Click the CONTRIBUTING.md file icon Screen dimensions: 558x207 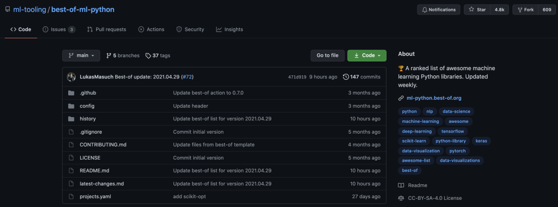pyautogui.click(x=71, y=145)
